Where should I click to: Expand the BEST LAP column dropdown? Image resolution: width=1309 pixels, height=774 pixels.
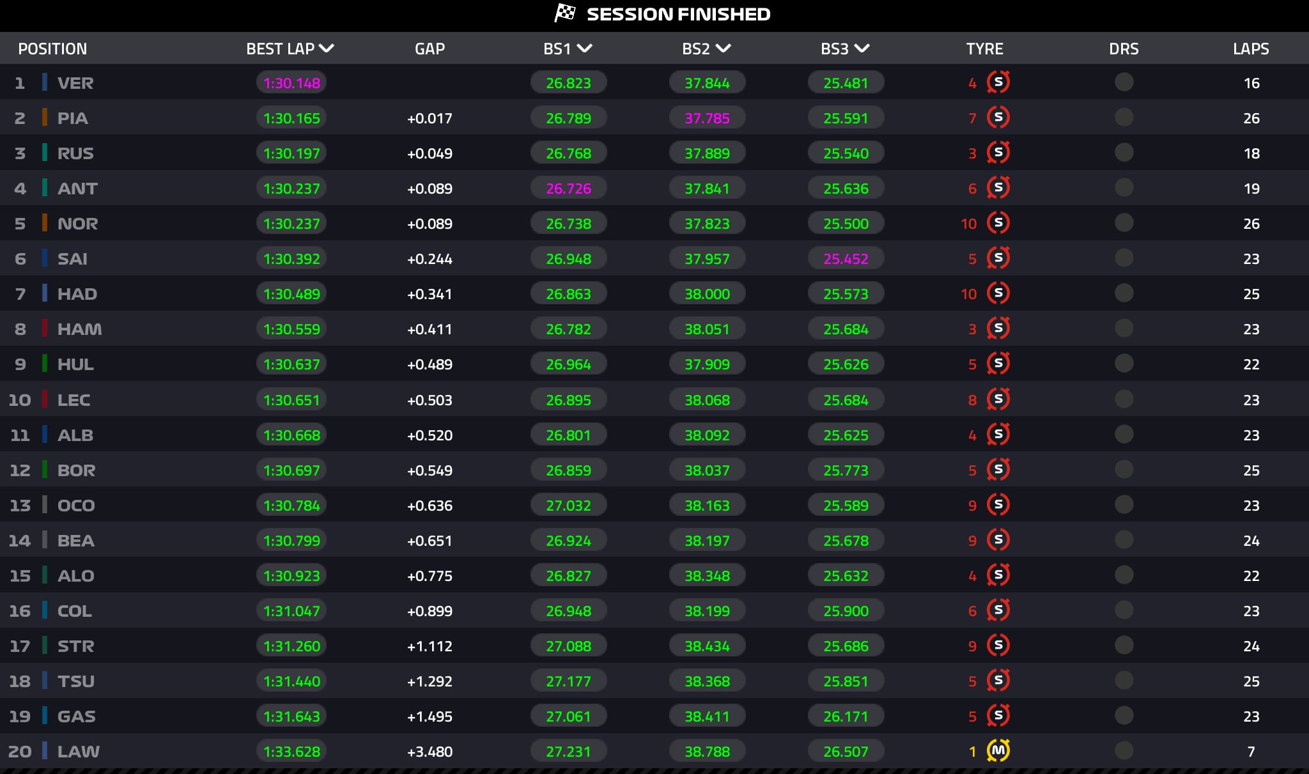327,49
